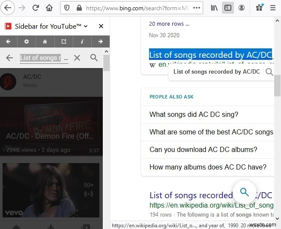Click the floating blue search button

[x=244, y=192]
